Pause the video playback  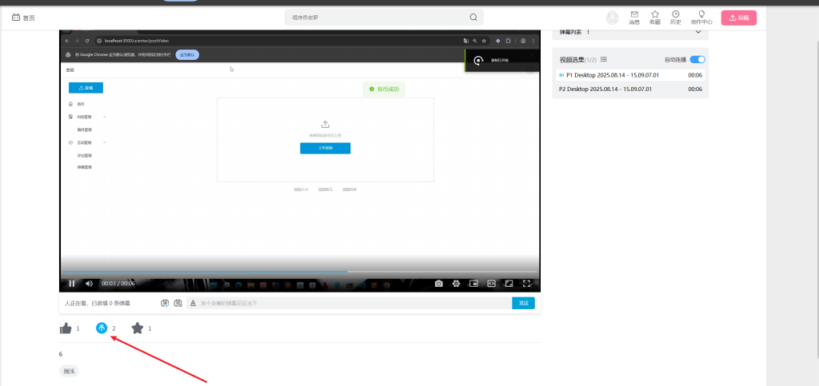tap(71, 283)
